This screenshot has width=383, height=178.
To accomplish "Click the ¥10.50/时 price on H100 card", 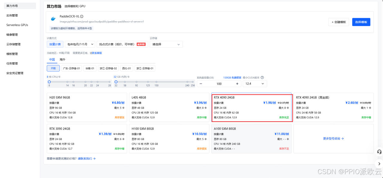I will tap(200, 134).
